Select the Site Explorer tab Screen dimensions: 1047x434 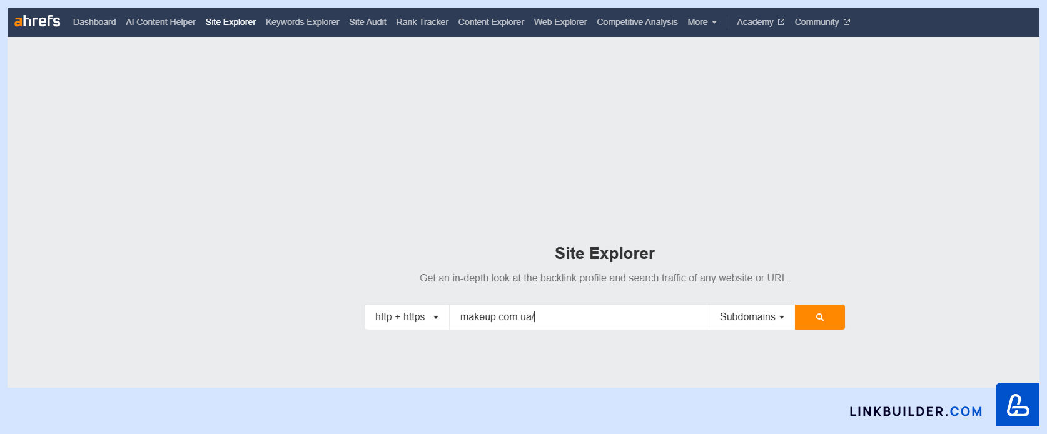(231, 22)
